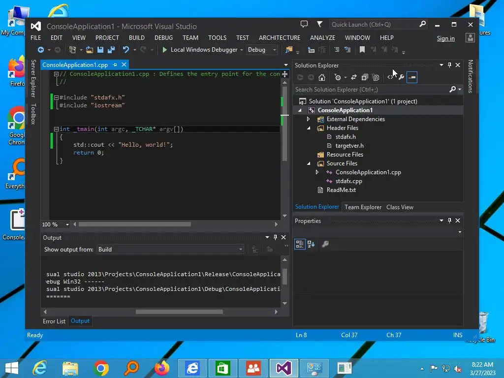Screen dimensions: 504x378
Task: Comment out the selected lines icon
Action: click(x=337, y=50)
